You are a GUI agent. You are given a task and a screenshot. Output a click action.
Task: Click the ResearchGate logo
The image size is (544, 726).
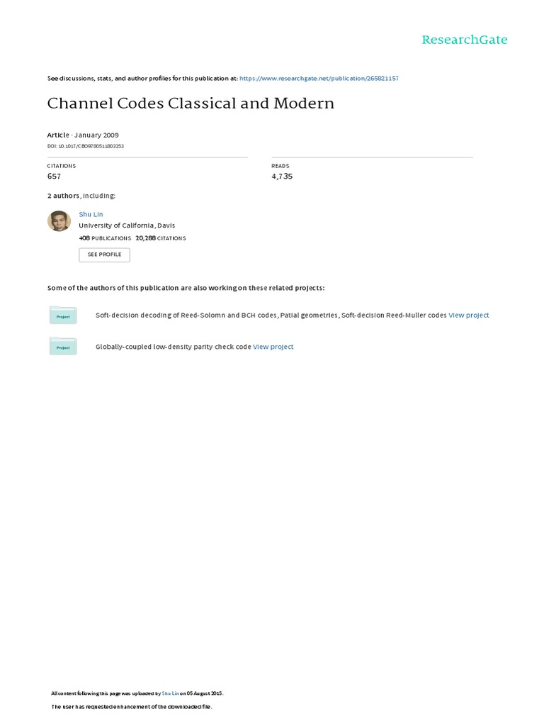click(464, 40)
